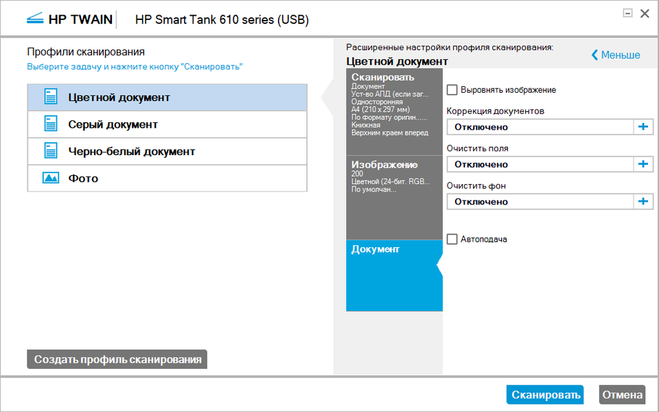Viewport: 659px width, 412px height.
Task: Click the HP TWAIN scanner logo icon
Action: click(x=34, y=19)
